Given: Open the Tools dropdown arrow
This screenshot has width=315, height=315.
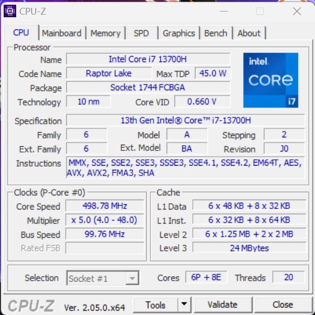Looking at the screenshot, I should click(x=184, y=305).
